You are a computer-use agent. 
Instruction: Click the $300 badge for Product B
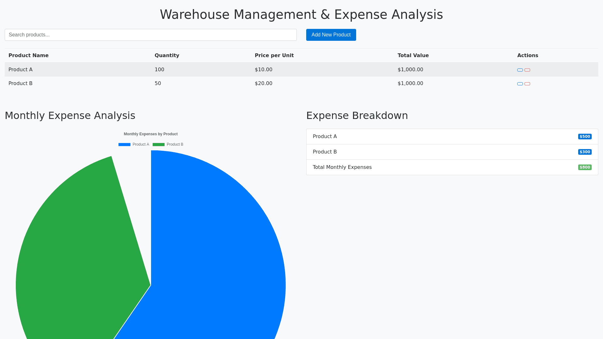[585, 152]
